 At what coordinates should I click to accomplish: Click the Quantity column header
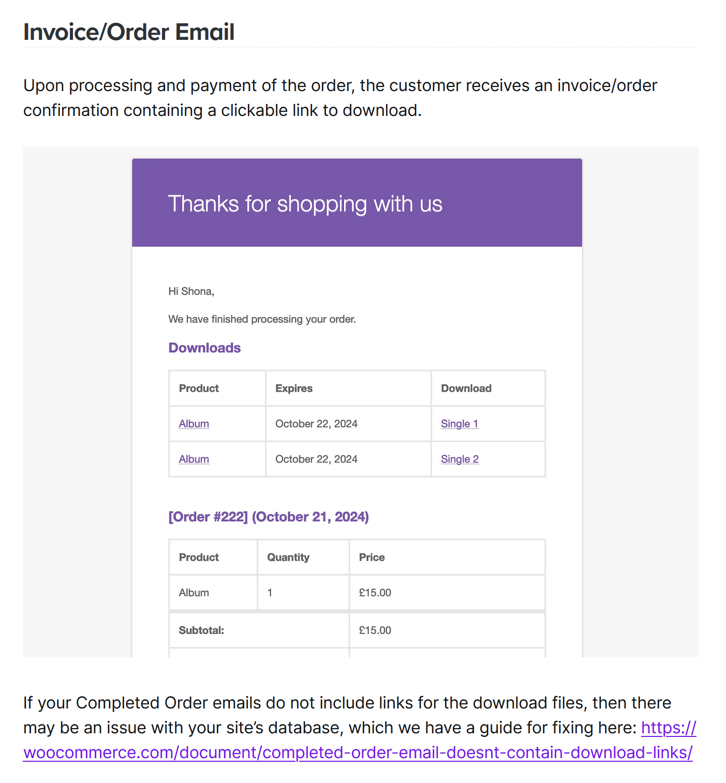point(288,557)
